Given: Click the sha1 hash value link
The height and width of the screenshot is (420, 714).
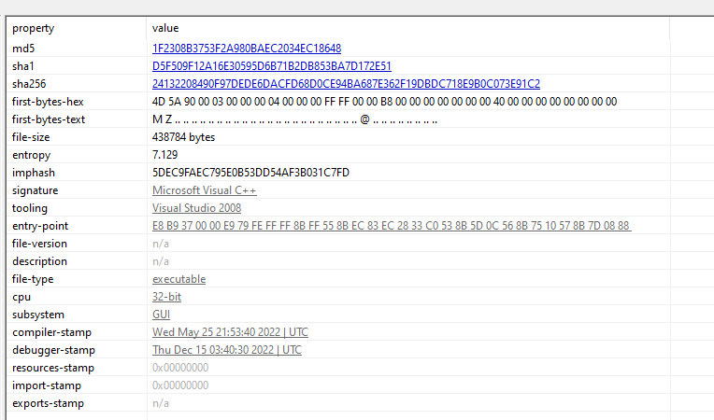Looking at the screenshot, I should point(271,65).
